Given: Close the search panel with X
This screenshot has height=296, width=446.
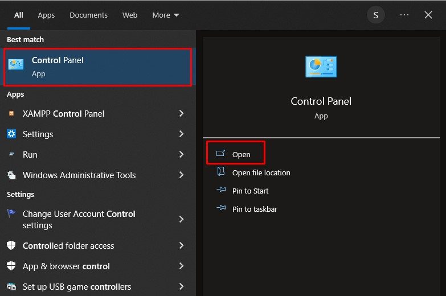Looking at the screenshot, I should pos(428,15).
